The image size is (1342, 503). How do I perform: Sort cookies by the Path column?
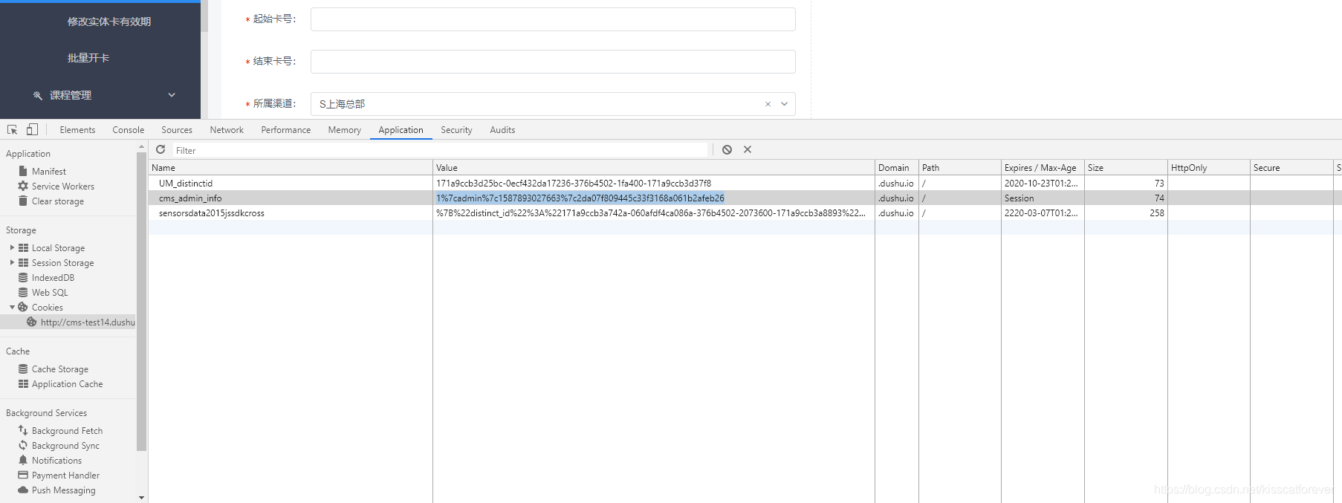point(960,167)
